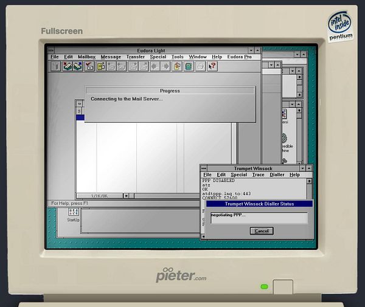Open Eudora's Edit menu

(x=68, y=57)
